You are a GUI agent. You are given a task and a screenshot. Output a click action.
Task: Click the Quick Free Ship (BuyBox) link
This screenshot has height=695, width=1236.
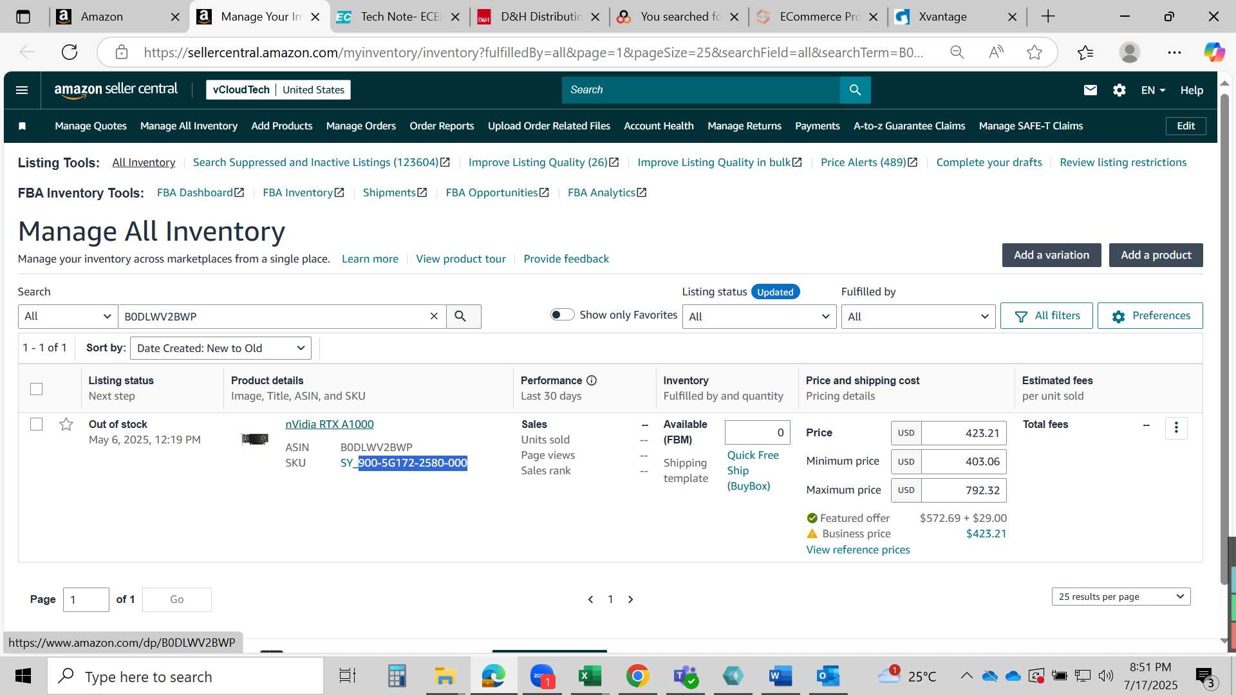coord(753,470)
